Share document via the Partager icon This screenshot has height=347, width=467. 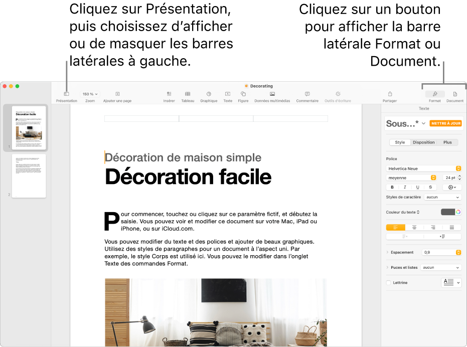390,94
